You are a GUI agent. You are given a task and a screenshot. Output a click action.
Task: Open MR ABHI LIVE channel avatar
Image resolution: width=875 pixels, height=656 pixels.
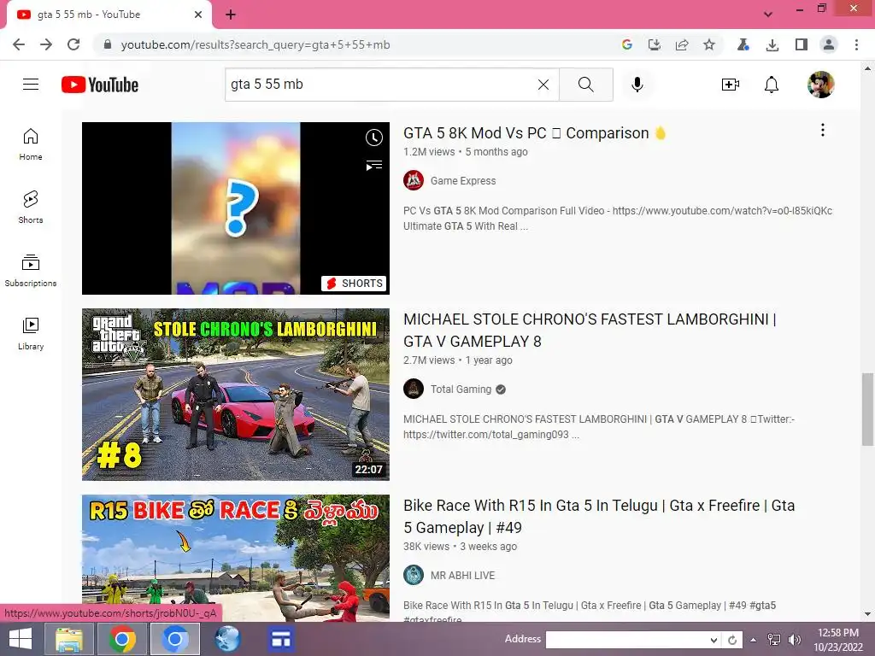pos(414,575)
